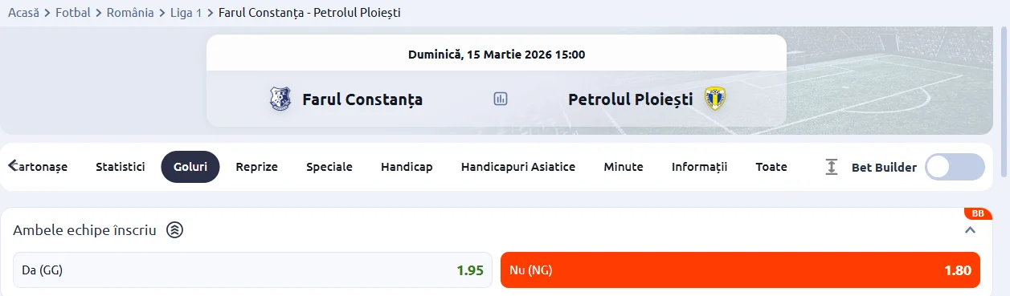Collapse the Ambele echipe înscriu market
Screen dimensions: 1010x296
pyautogui.click(x=970, y=230)
